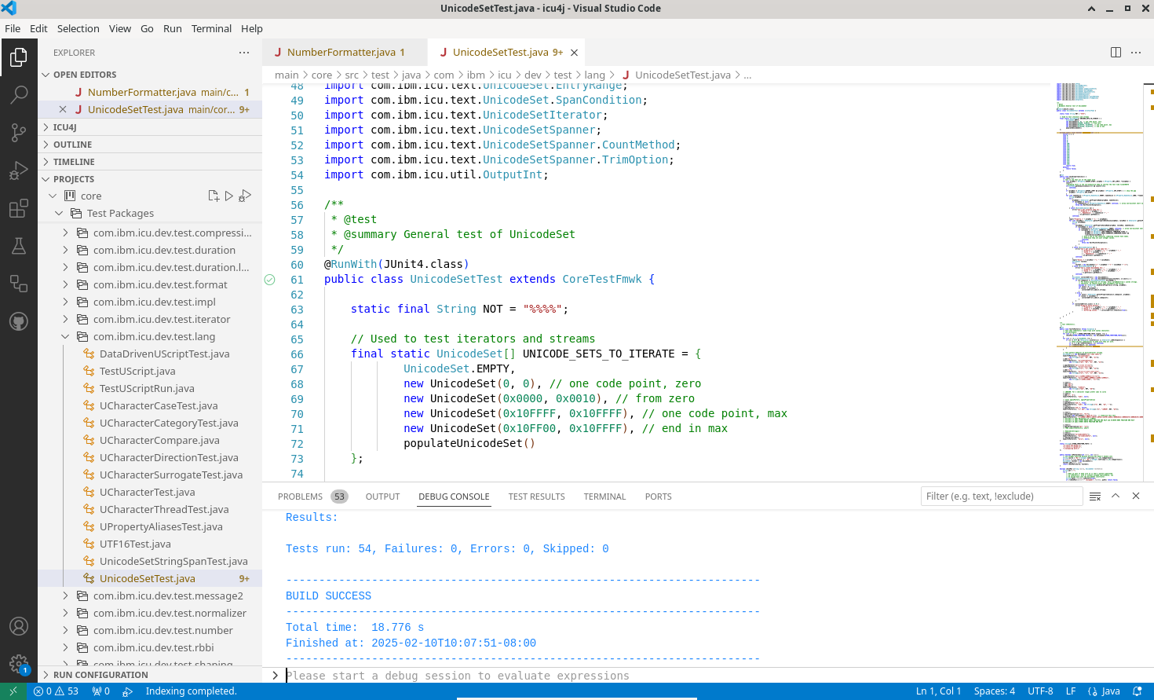The height and width of the screenshot is (700, 1154).
Task: Switch to the Output panel tab
Action: 382,497
